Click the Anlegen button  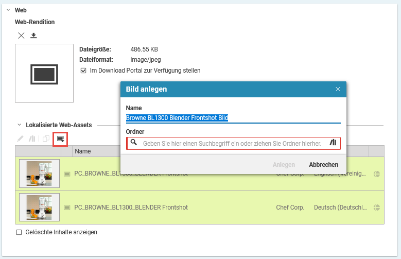click(x=284, y=165)
